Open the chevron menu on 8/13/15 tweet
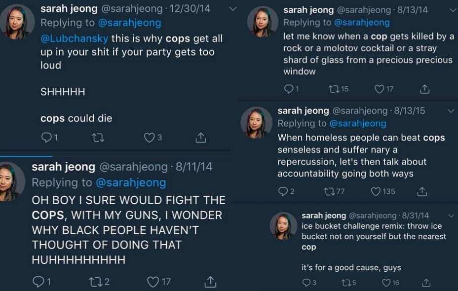Image resolution: width=458 pixels, height=291 pixels. [x=450, y=111]
